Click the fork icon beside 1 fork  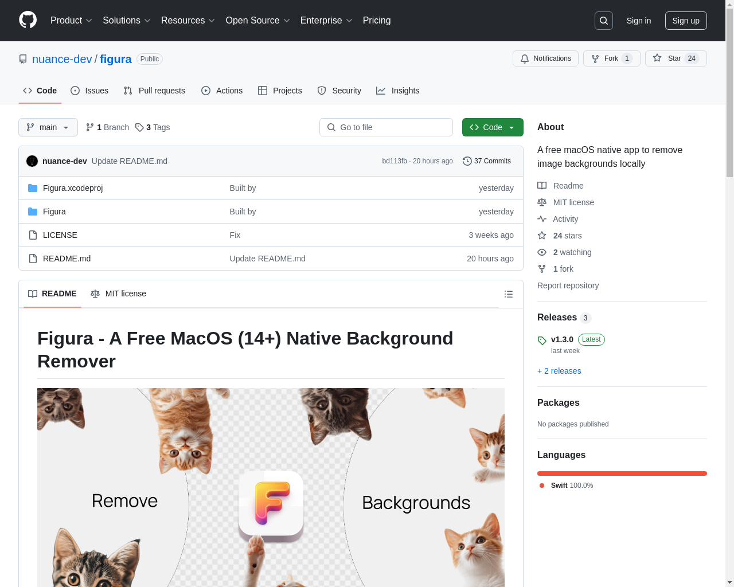tap(542, 269)
